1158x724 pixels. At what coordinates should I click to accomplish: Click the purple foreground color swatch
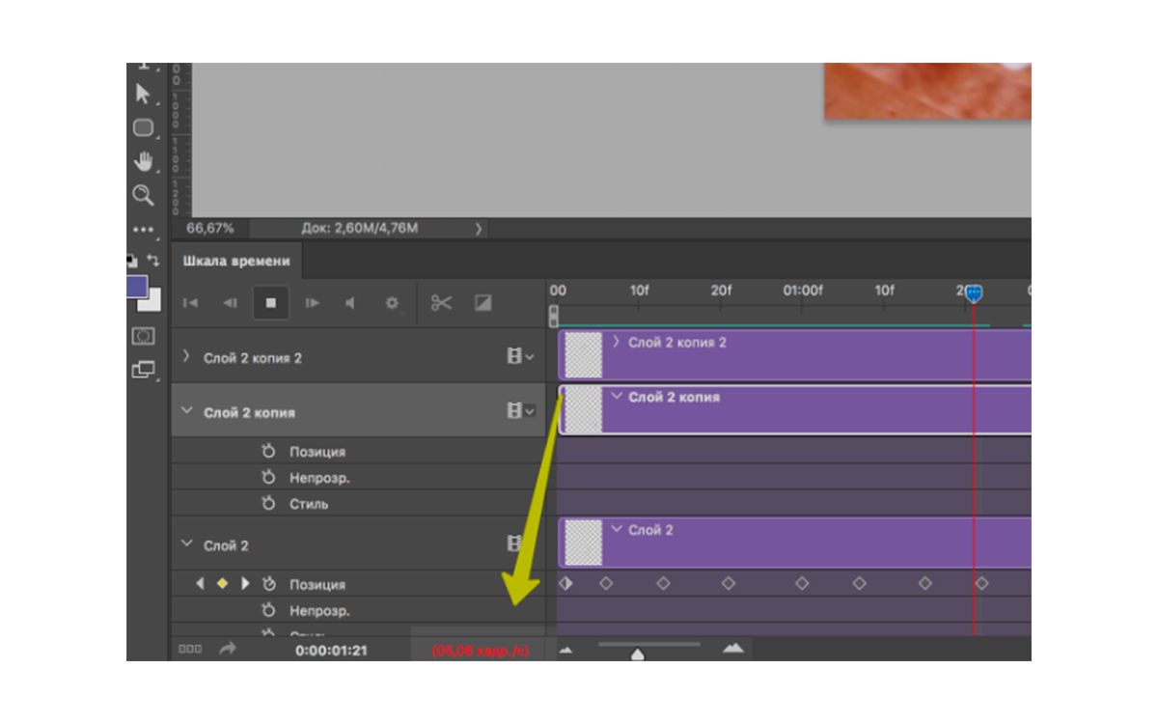[x=136, y=286]
